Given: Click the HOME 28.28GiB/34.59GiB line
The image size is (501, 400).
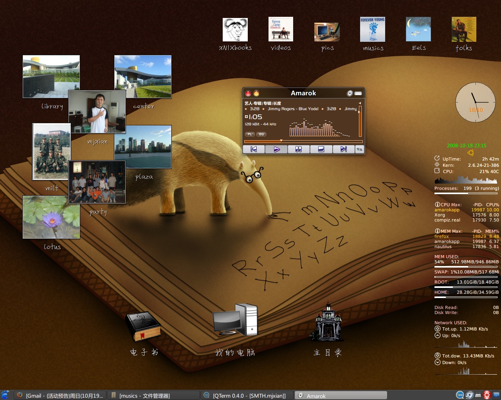Looking at the screenshot, I should [467, 292].
